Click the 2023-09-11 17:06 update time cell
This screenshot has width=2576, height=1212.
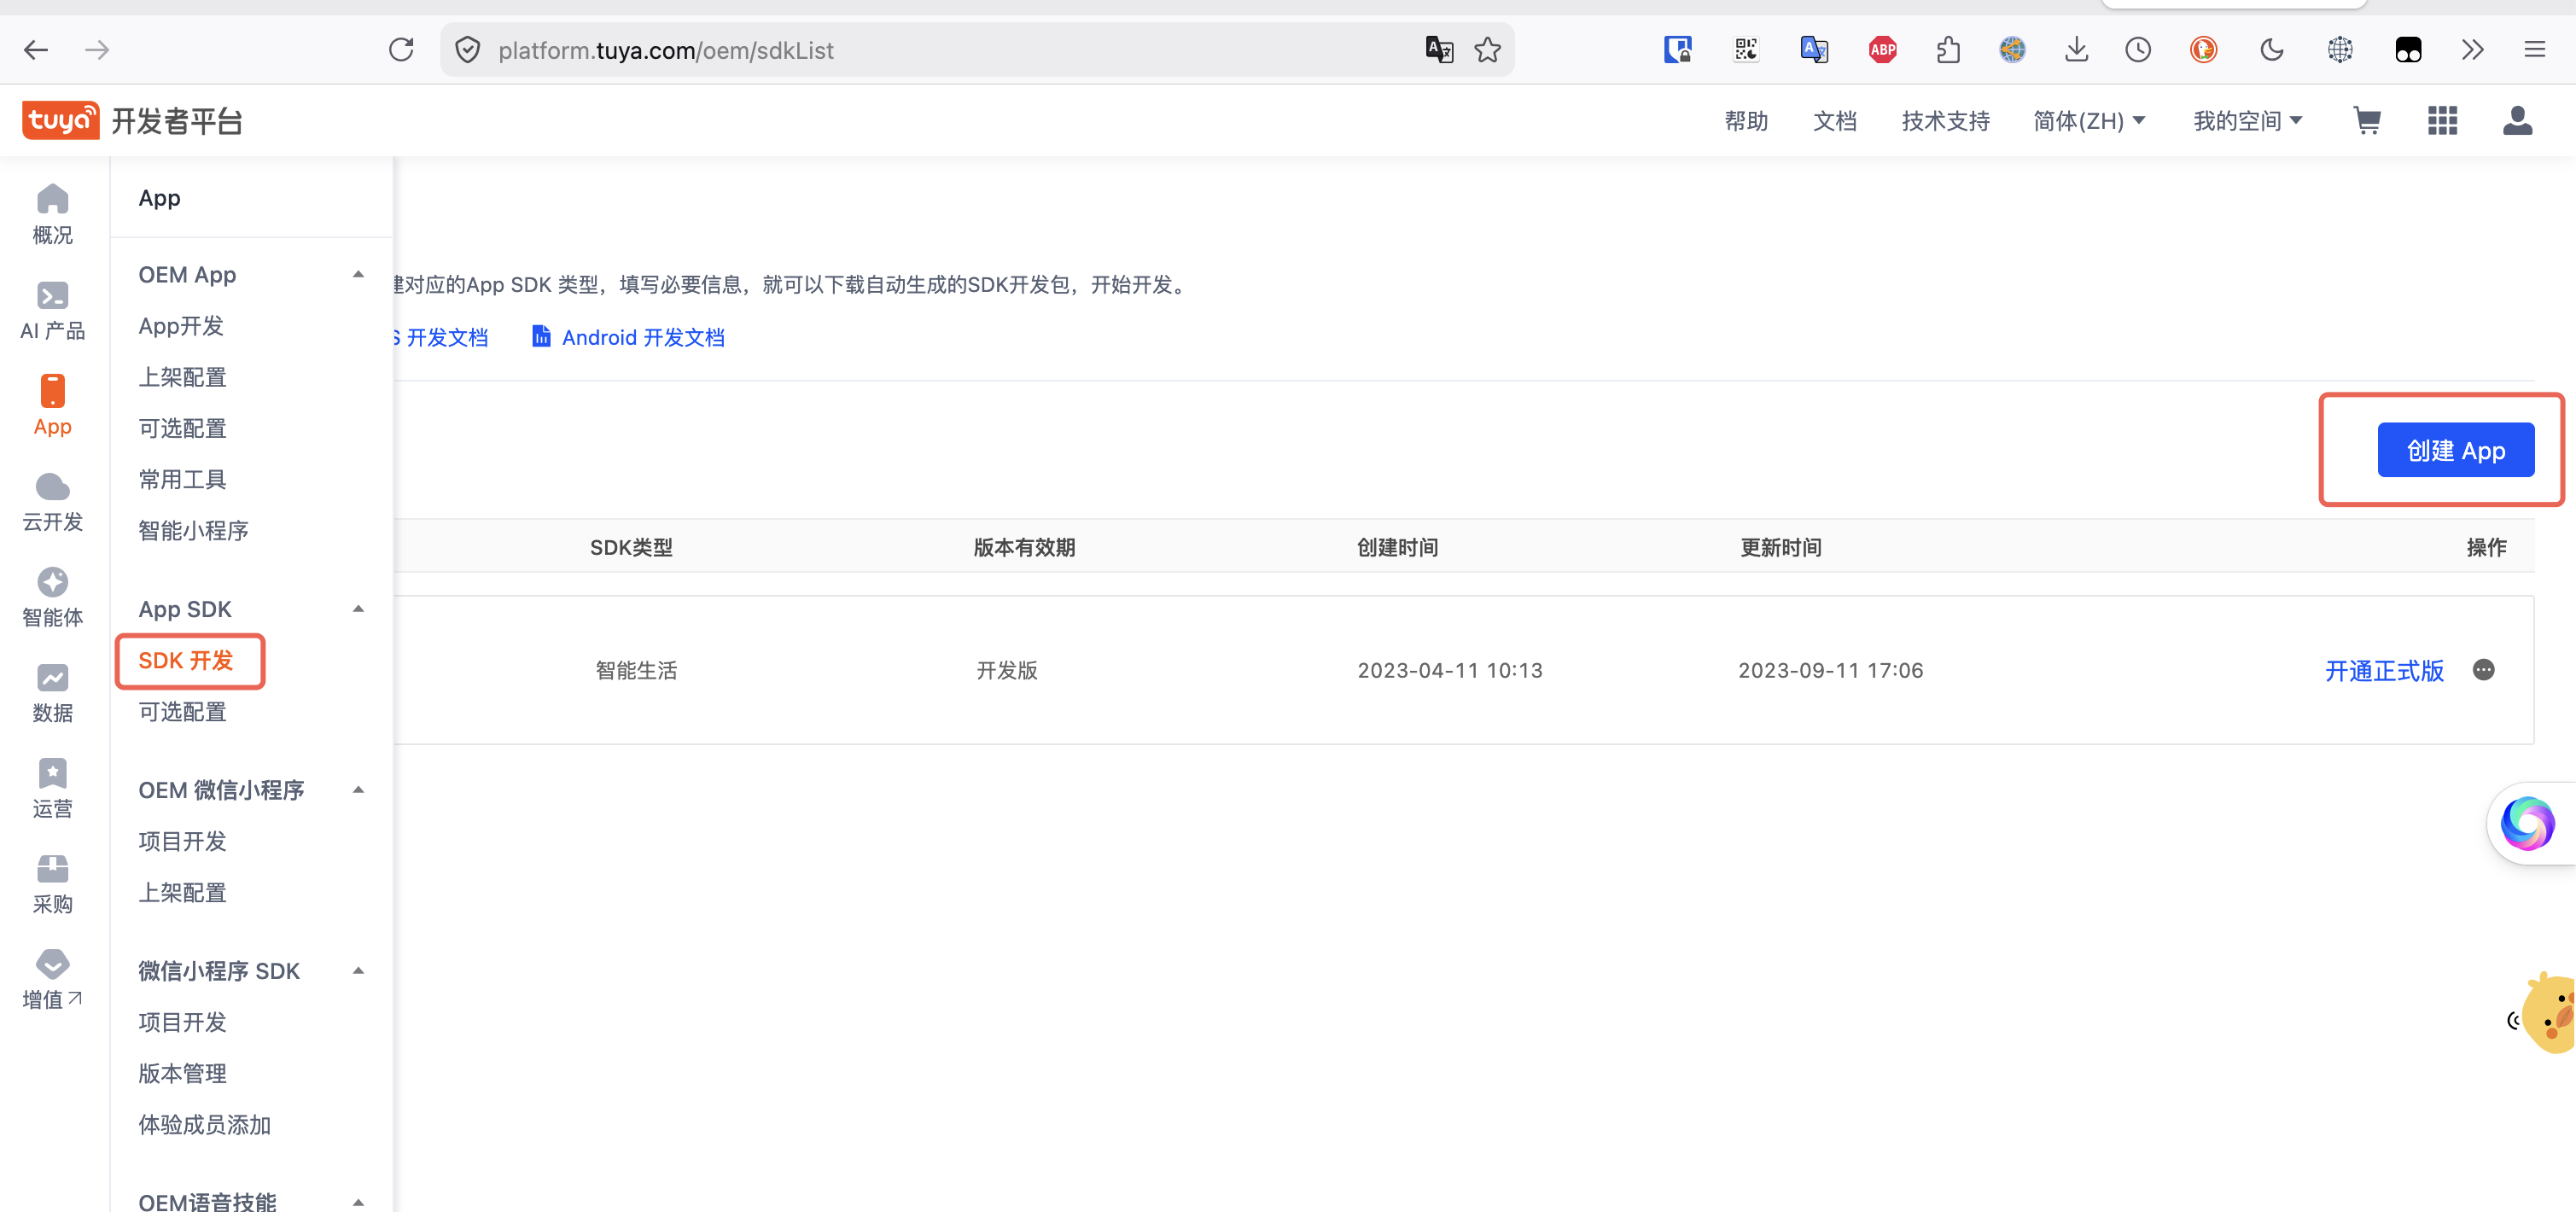(x=1830, y=670)
